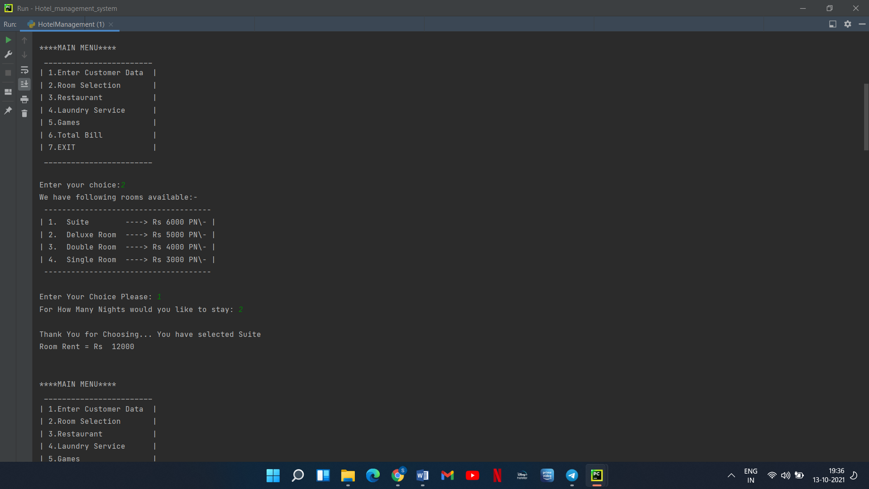Go down the stack trace arrow

[x=24, y=54]
